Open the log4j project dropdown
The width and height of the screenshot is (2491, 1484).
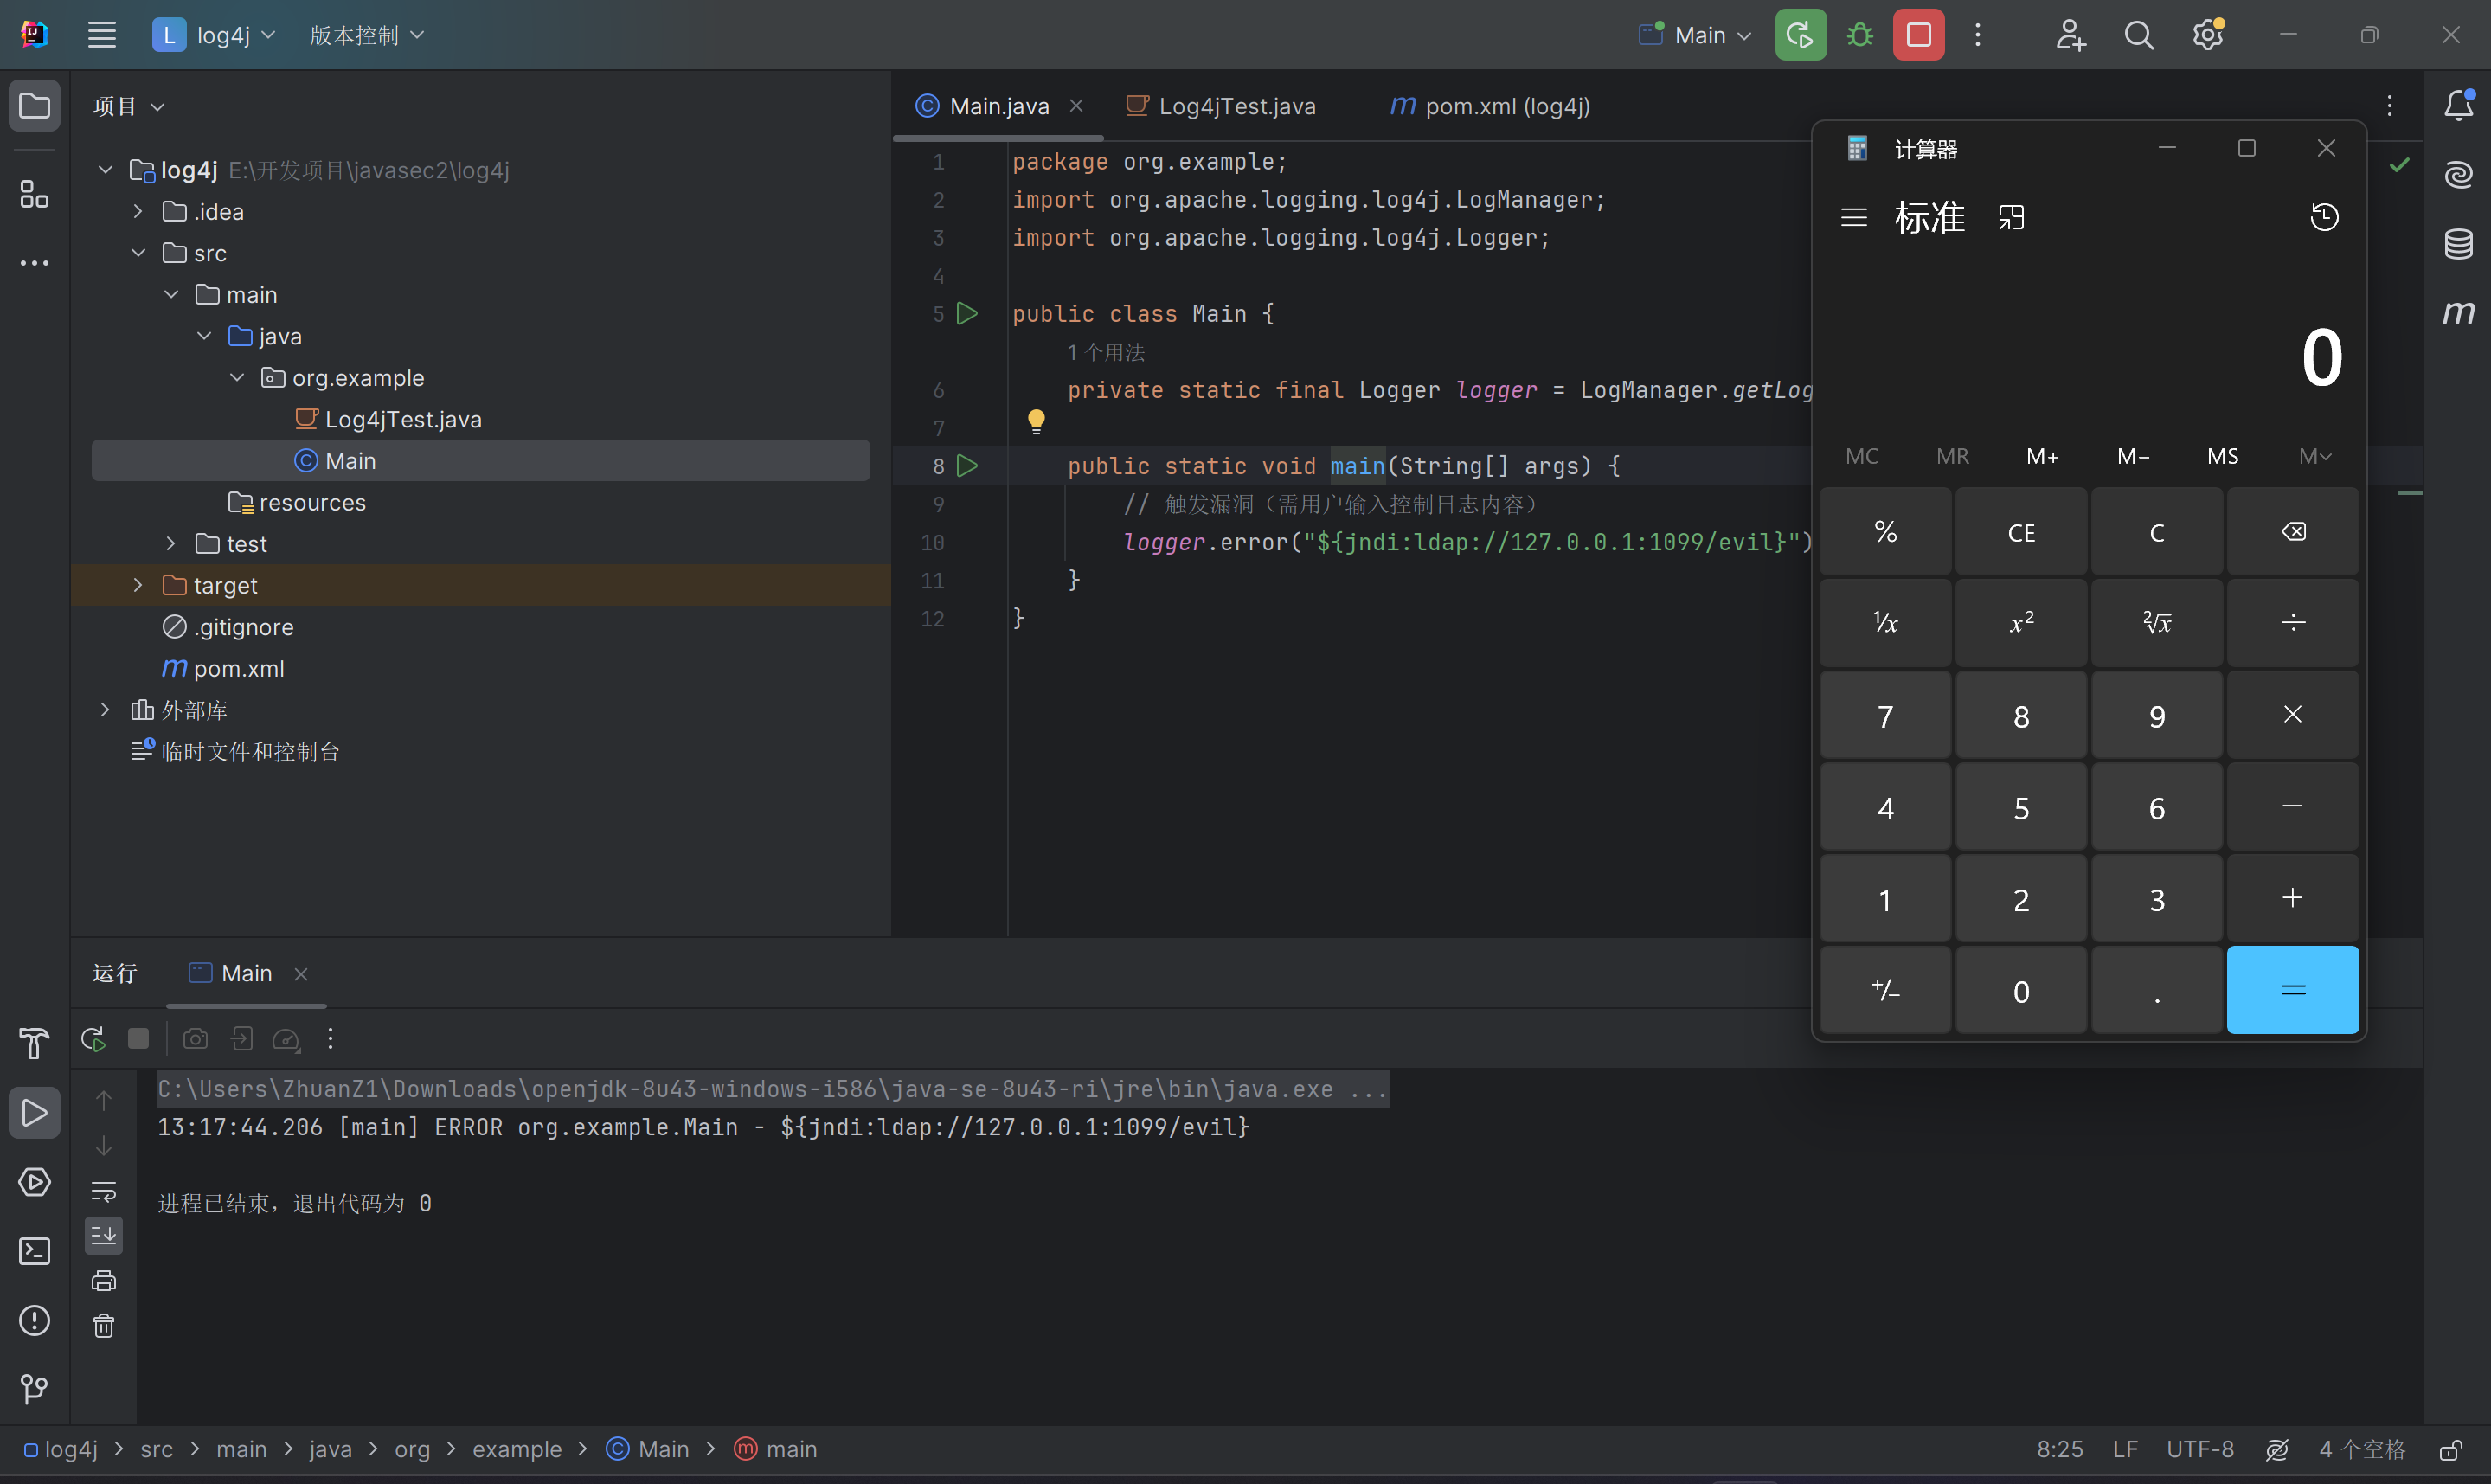tap(214, 35)
